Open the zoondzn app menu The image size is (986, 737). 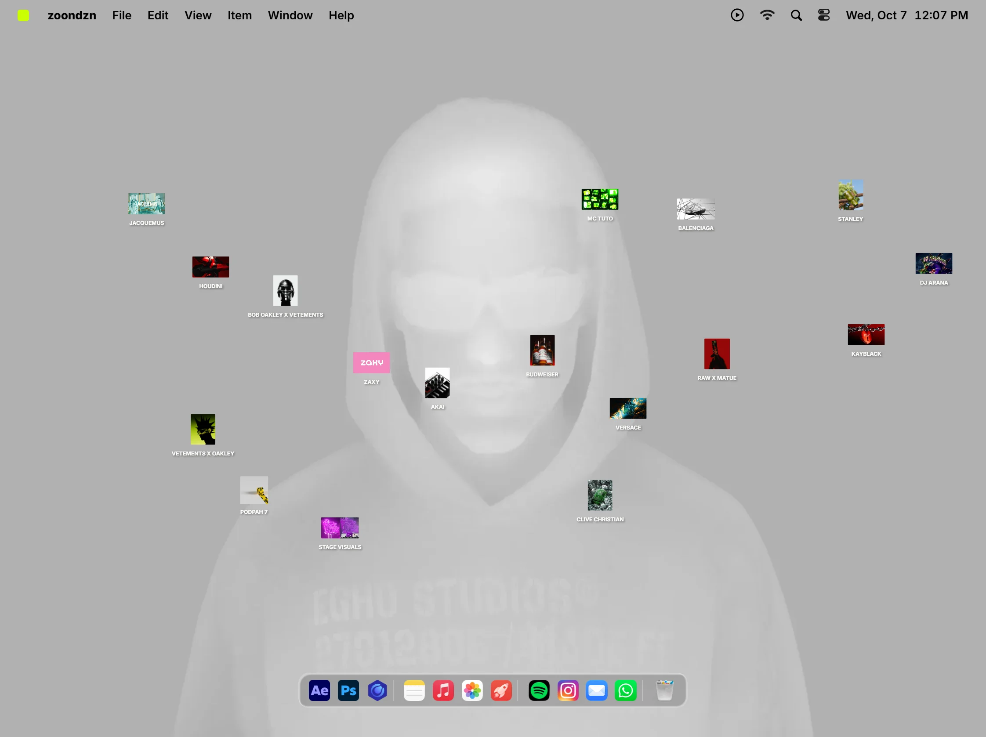coord(72,15)
